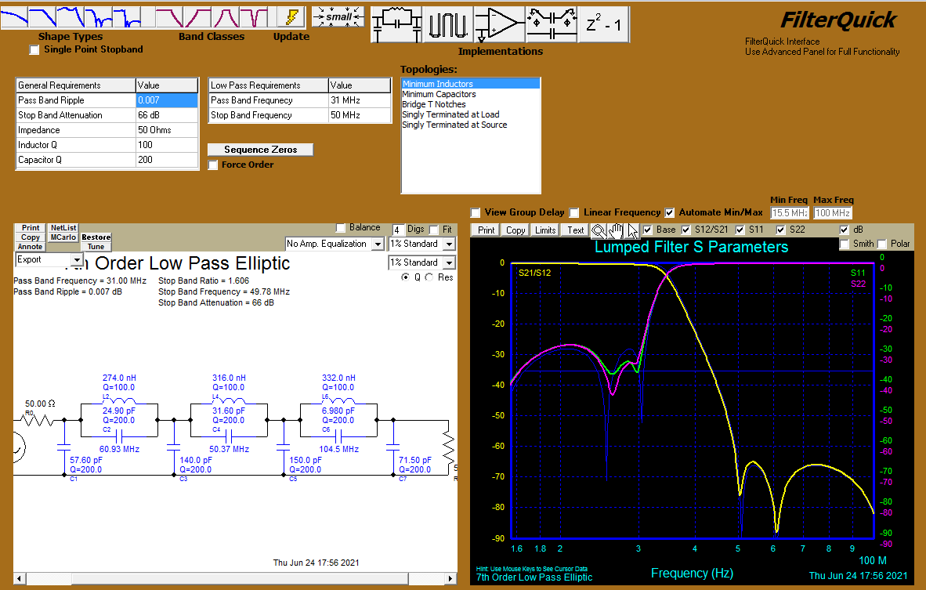Viewport: 926px width, 590px height.
Task: Select the Res radio button
Action: pos(429,277)
